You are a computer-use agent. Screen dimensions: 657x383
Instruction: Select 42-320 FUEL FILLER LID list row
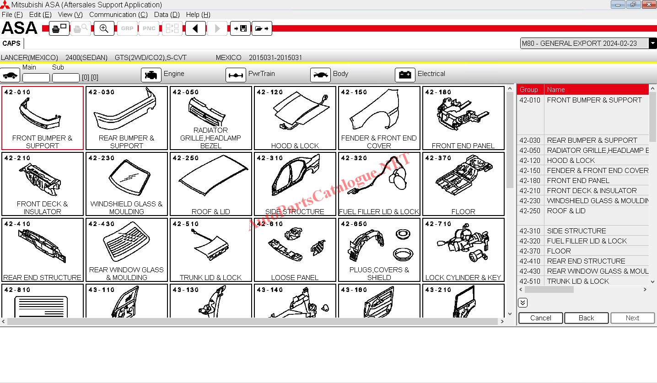pos(583,241)
